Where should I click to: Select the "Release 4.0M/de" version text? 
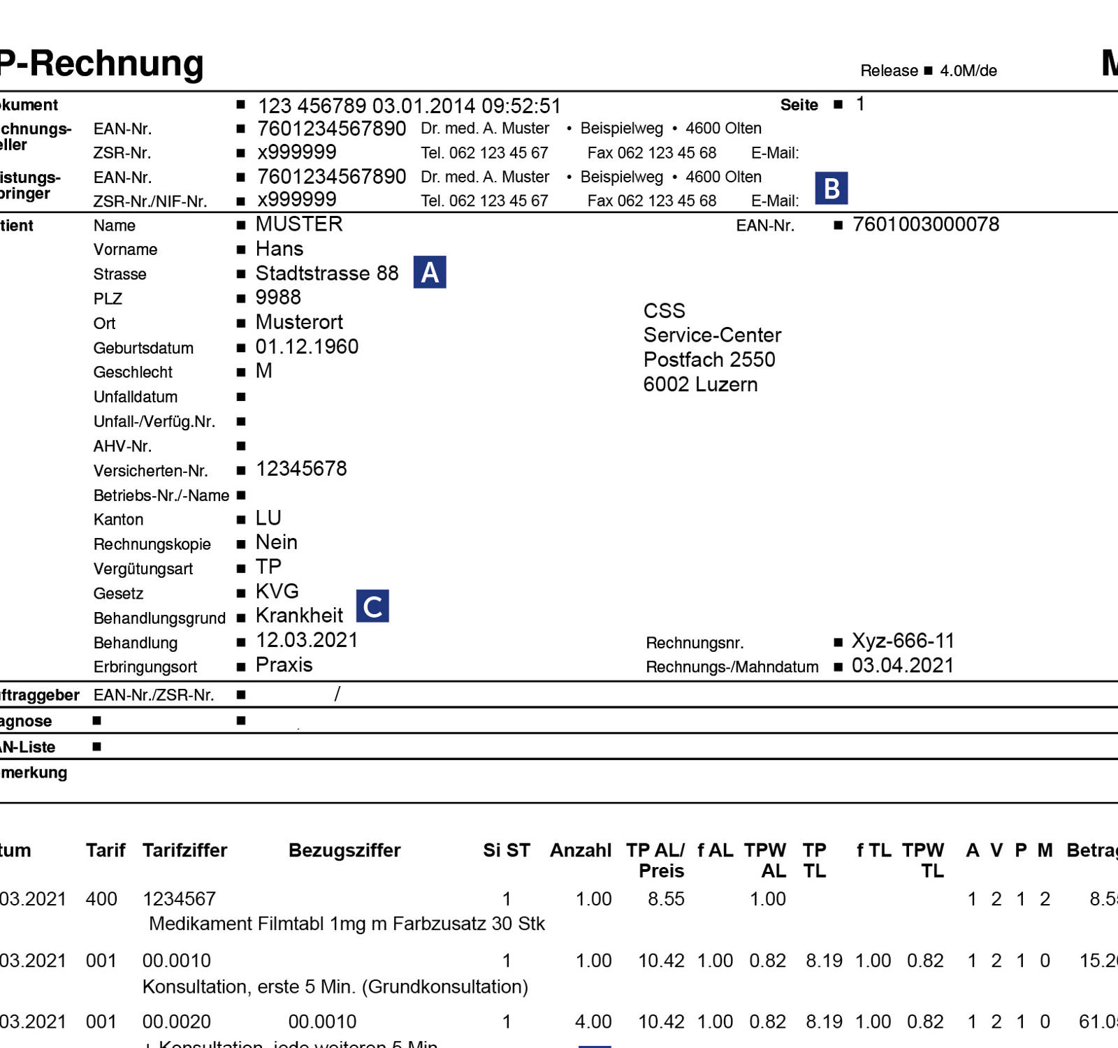pos(929,71)
